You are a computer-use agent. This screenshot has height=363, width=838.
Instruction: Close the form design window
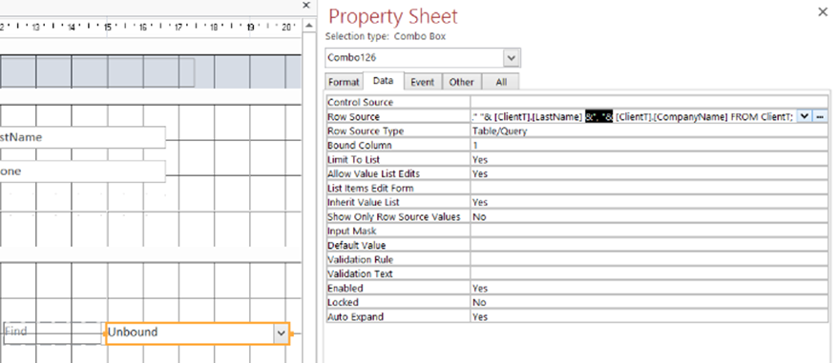tap(306, 6)
